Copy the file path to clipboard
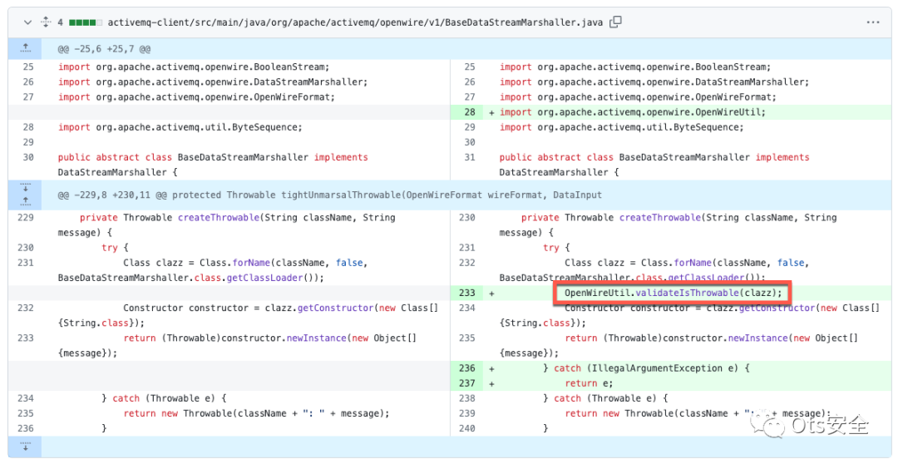 coord(615,22)
